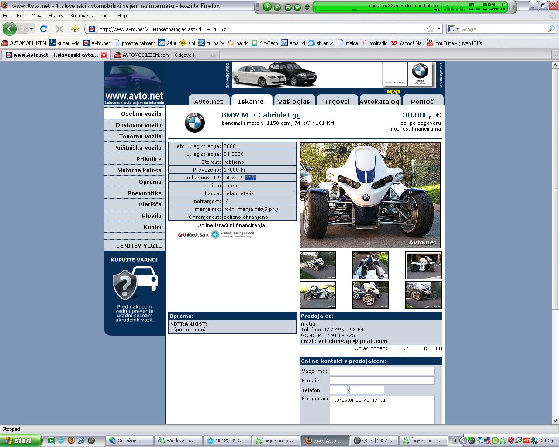
Task: Open Summit leasing & credit calculator logo
Action: (233, 234)
